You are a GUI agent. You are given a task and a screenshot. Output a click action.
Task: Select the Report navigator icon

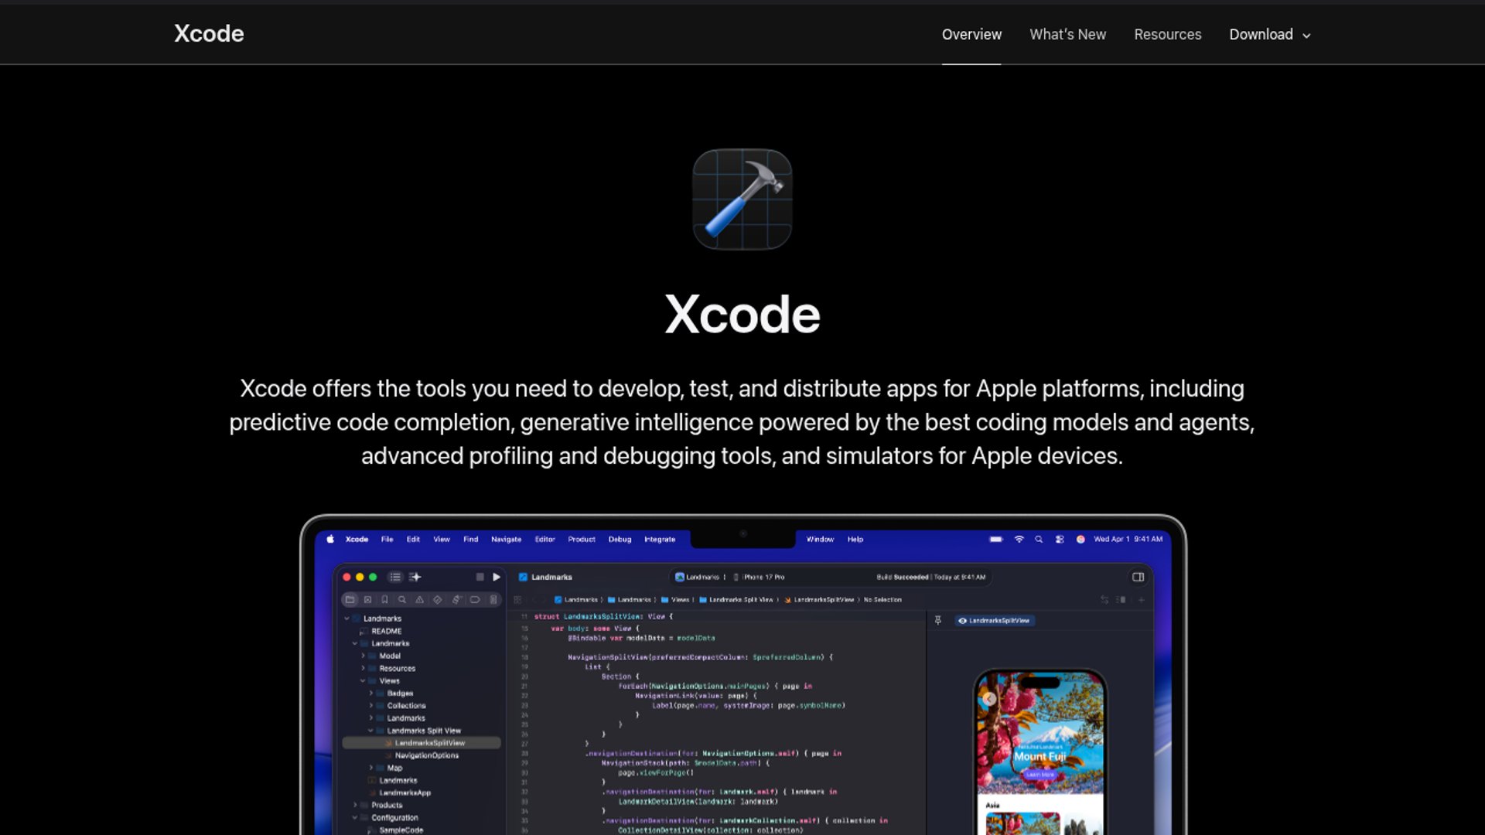tap(493, 599)
